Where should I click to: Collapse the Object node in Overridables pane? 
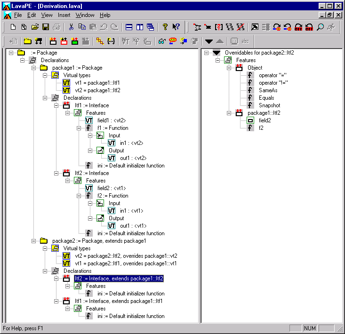tap(230, 68)
